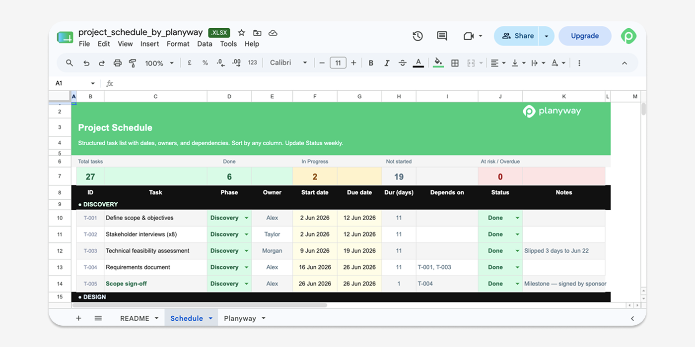Select column C header
This screenshot has height=347, width=695.
[155, 97]
